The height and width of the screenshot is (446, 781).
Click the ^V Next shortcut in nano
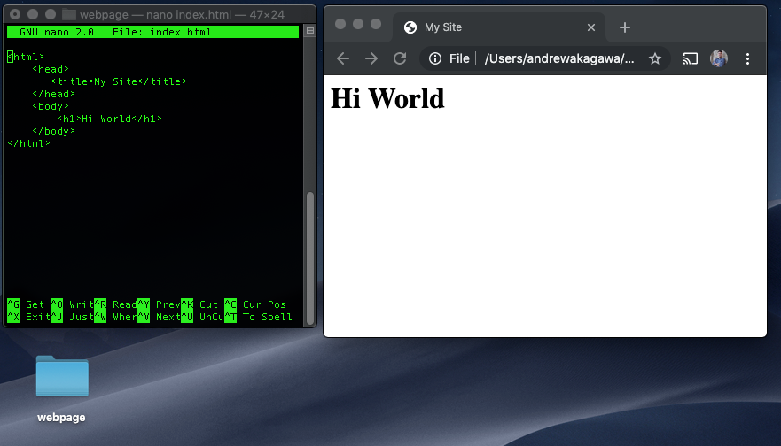(159, 317)
